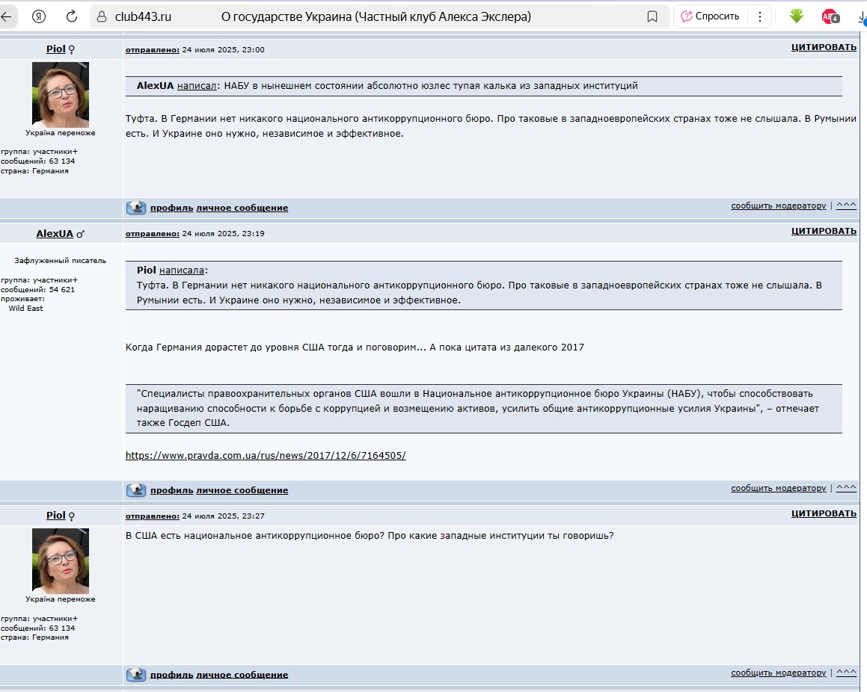Show site info via the lock icon

pyautogui.click(x=102, y=17)
